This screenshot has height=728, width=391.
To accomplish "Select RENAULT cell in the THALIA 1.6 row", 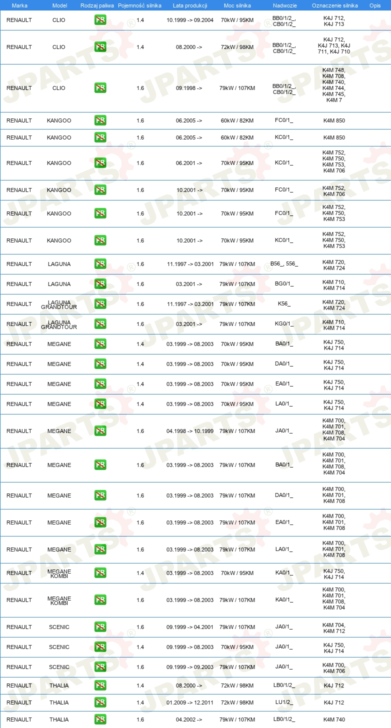I will (19, 719).
